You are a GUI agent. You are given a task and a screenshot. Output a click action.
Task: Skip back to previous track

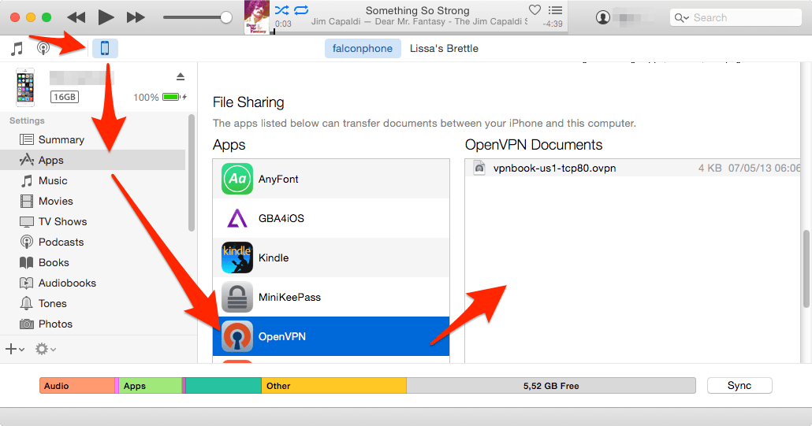point(76,17)
